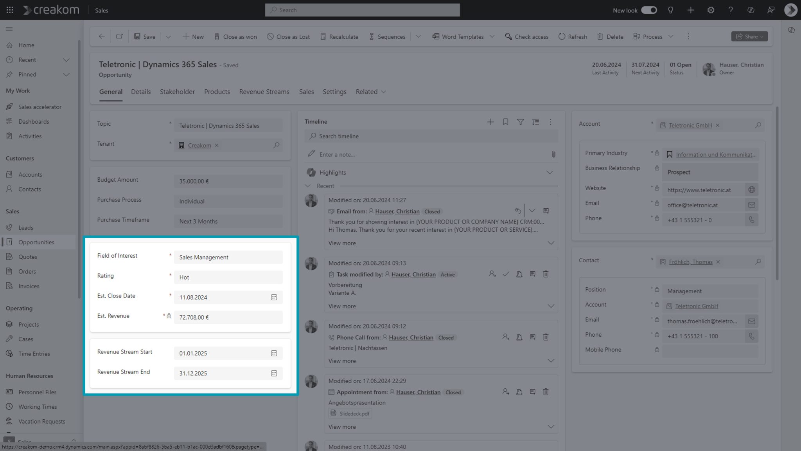Screen dimensions: 801x451
Task: Open record in new window icon
Action: tap(119, 36)
